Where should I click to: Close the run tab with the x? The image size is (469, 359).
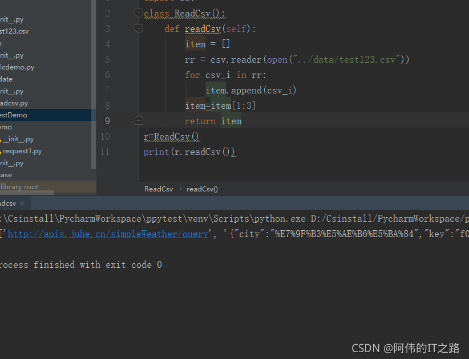pos(22,203)
